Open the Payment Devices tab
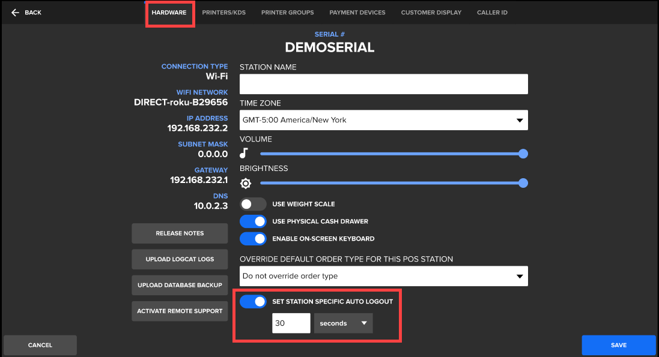Screen dimensions: 659x357 [x=357, y=13]
